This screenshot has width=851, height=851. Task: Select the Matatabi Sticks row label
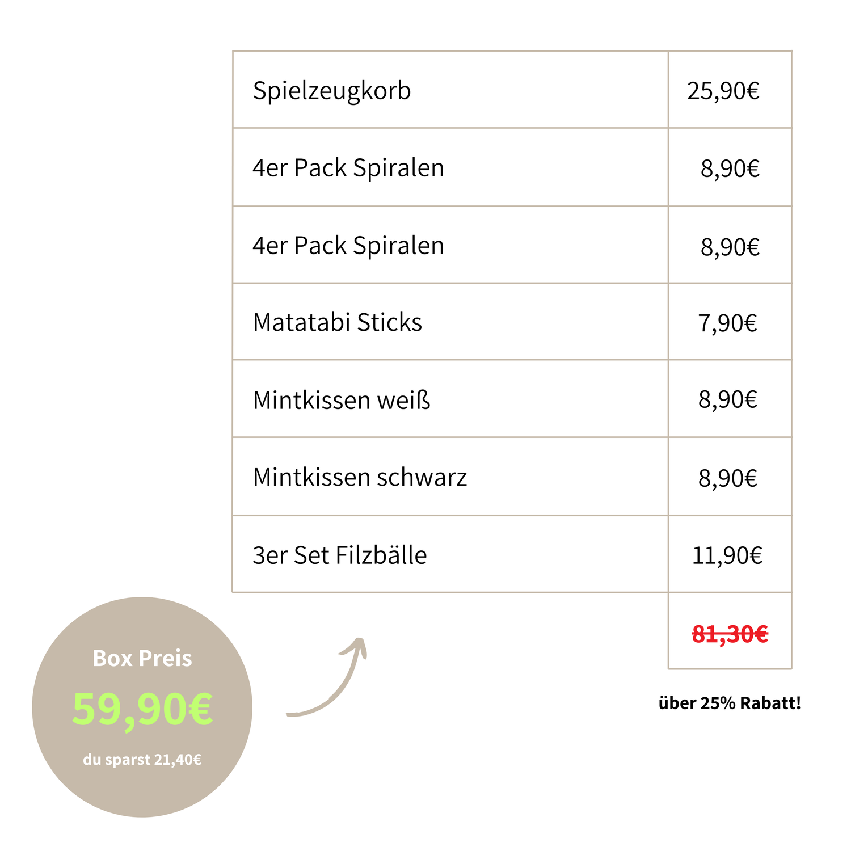point(338,322)
